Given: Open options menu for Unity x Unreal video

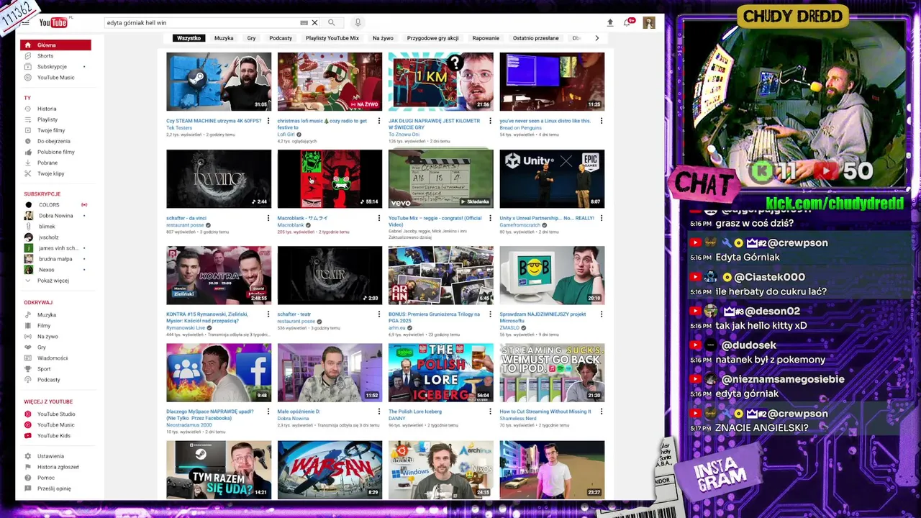Looking at the screenshot, I should [602, 218].
